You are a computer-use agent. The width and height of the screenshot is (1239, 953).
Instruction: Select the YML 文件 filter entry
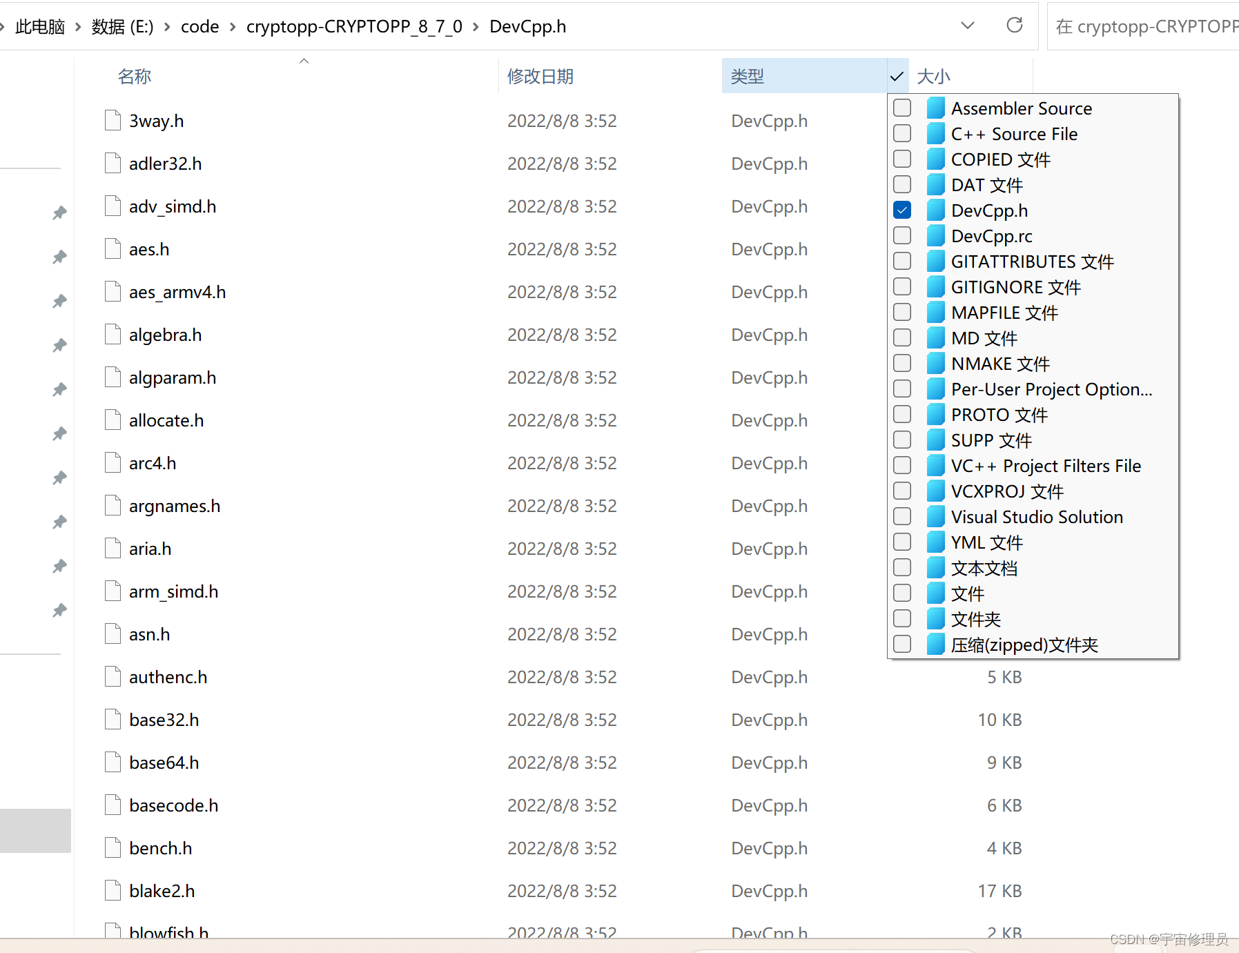(x=987, y=542)
